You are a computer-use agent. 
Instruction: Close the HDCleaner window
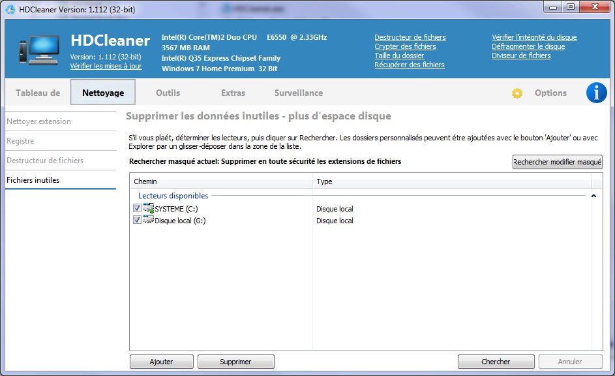[595, 7]
